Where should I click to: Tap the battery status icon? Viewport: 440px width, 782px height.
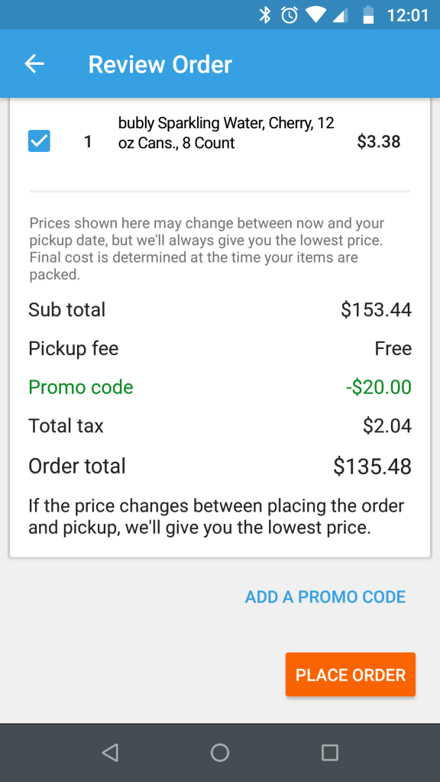(368, 15)
